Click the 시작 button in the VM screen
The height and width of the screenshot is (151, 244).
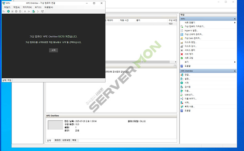pyautogui.click(x=53, y=50)
